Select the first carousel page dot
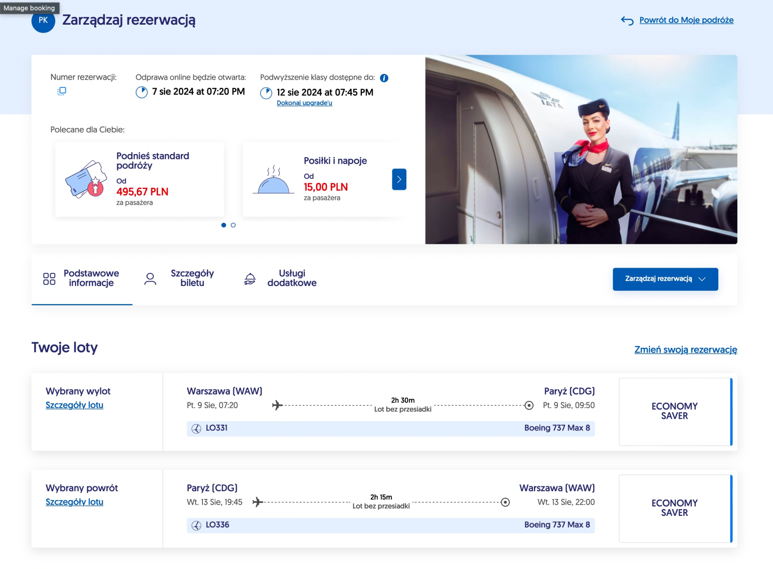773x569 pixels. click(224, 225)
